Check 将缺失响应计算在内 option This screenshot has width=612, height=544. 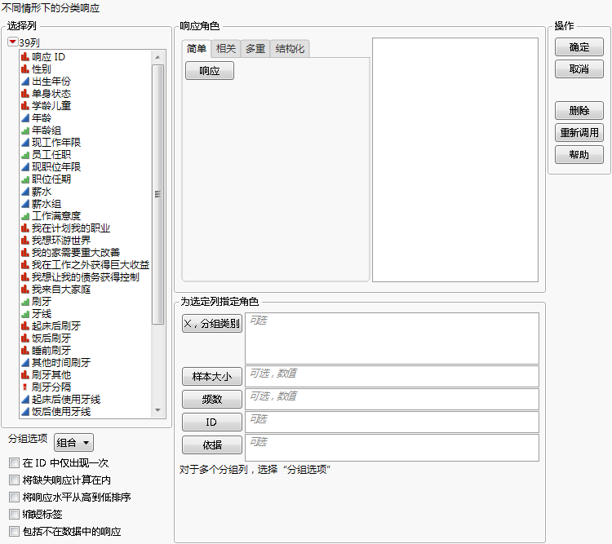(14, 480)
